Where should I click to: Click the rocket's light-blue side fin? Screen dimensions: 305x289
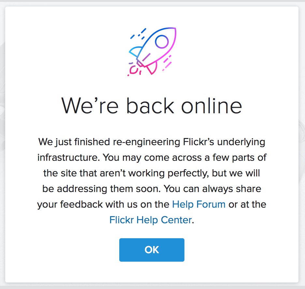coord(135,51)
